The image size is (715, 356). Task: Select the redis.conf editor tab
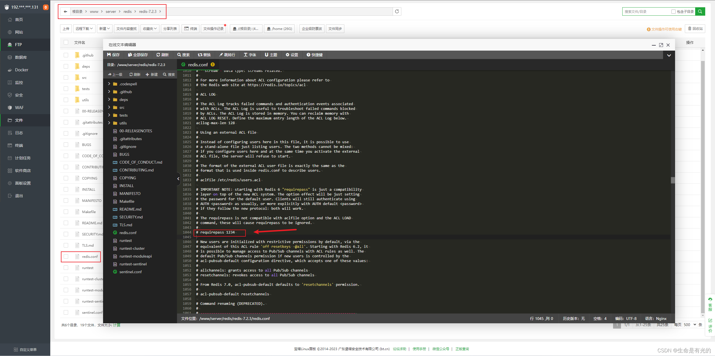(x=198, y=65)
